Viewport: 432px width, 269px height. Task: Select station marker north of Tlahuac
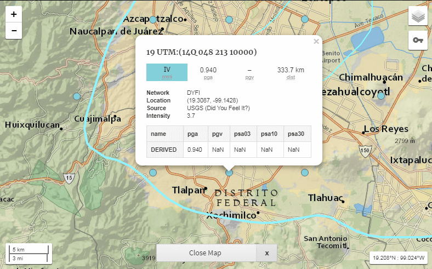[304, 173]
